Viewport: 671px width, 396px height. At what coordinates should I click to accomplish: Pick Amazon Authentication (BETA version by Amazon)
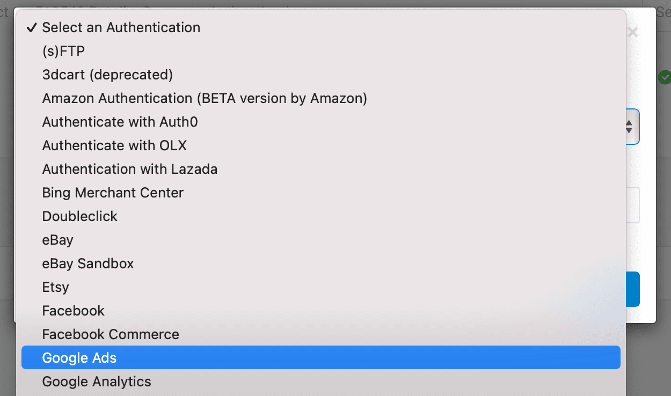tap(205, 98)
